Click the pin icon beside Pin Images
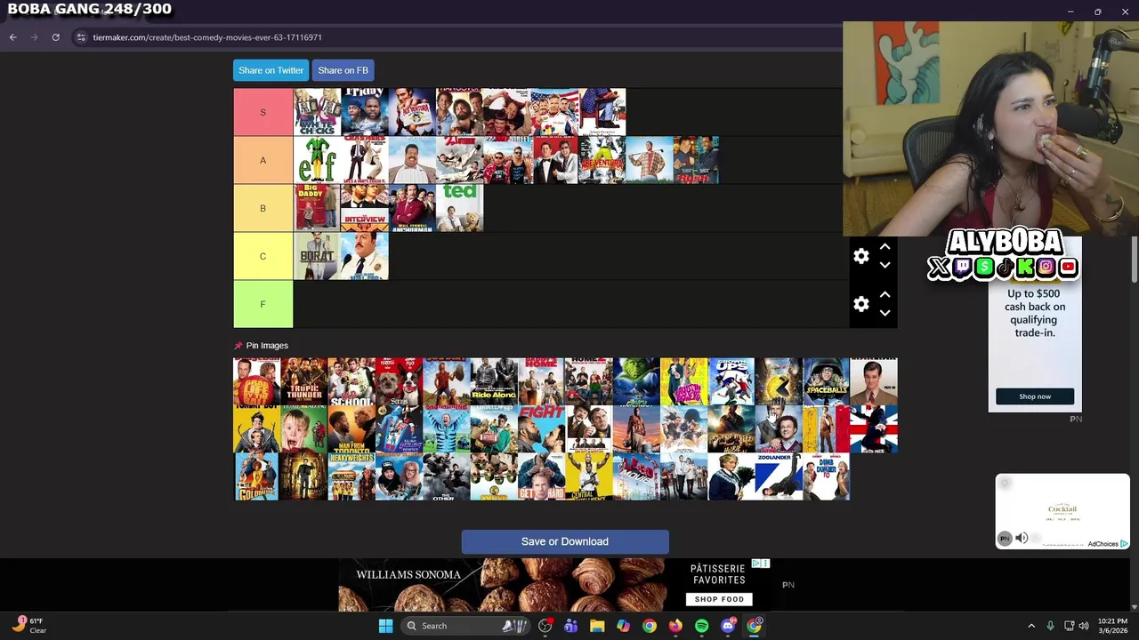 [238, 346]
